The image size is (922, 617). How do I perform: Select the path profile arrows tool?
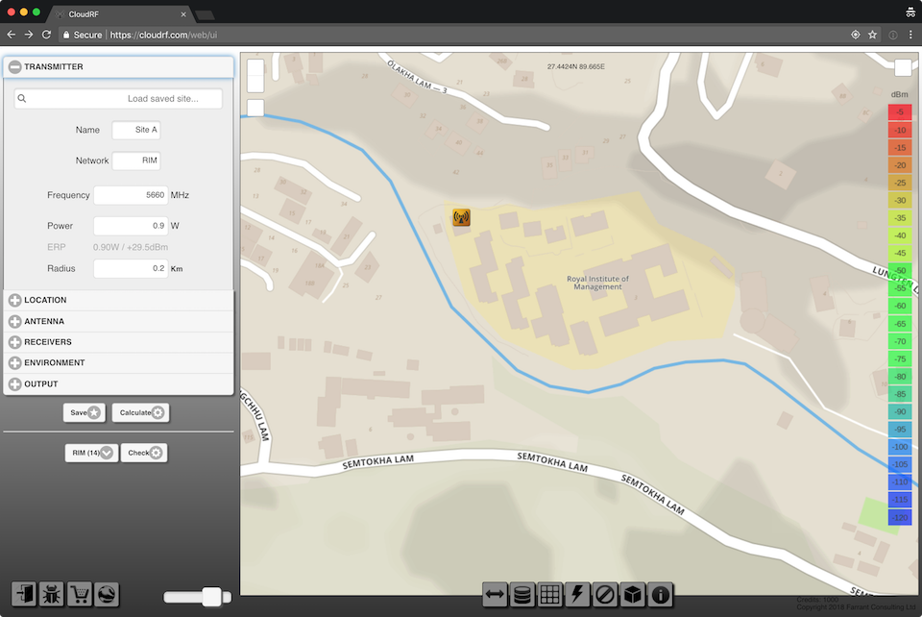pyautogui.click(x=494, y=594)
